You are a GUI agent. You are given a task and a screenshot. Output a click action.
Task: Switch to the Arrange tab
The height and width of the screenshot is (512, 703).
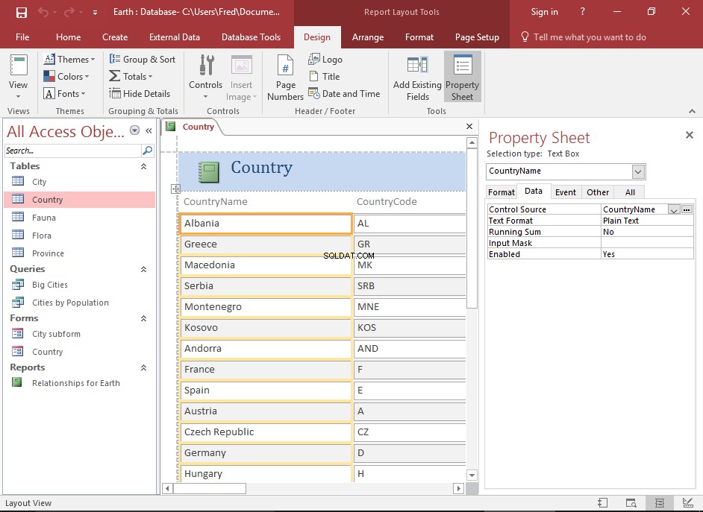[x=368, y=37]
